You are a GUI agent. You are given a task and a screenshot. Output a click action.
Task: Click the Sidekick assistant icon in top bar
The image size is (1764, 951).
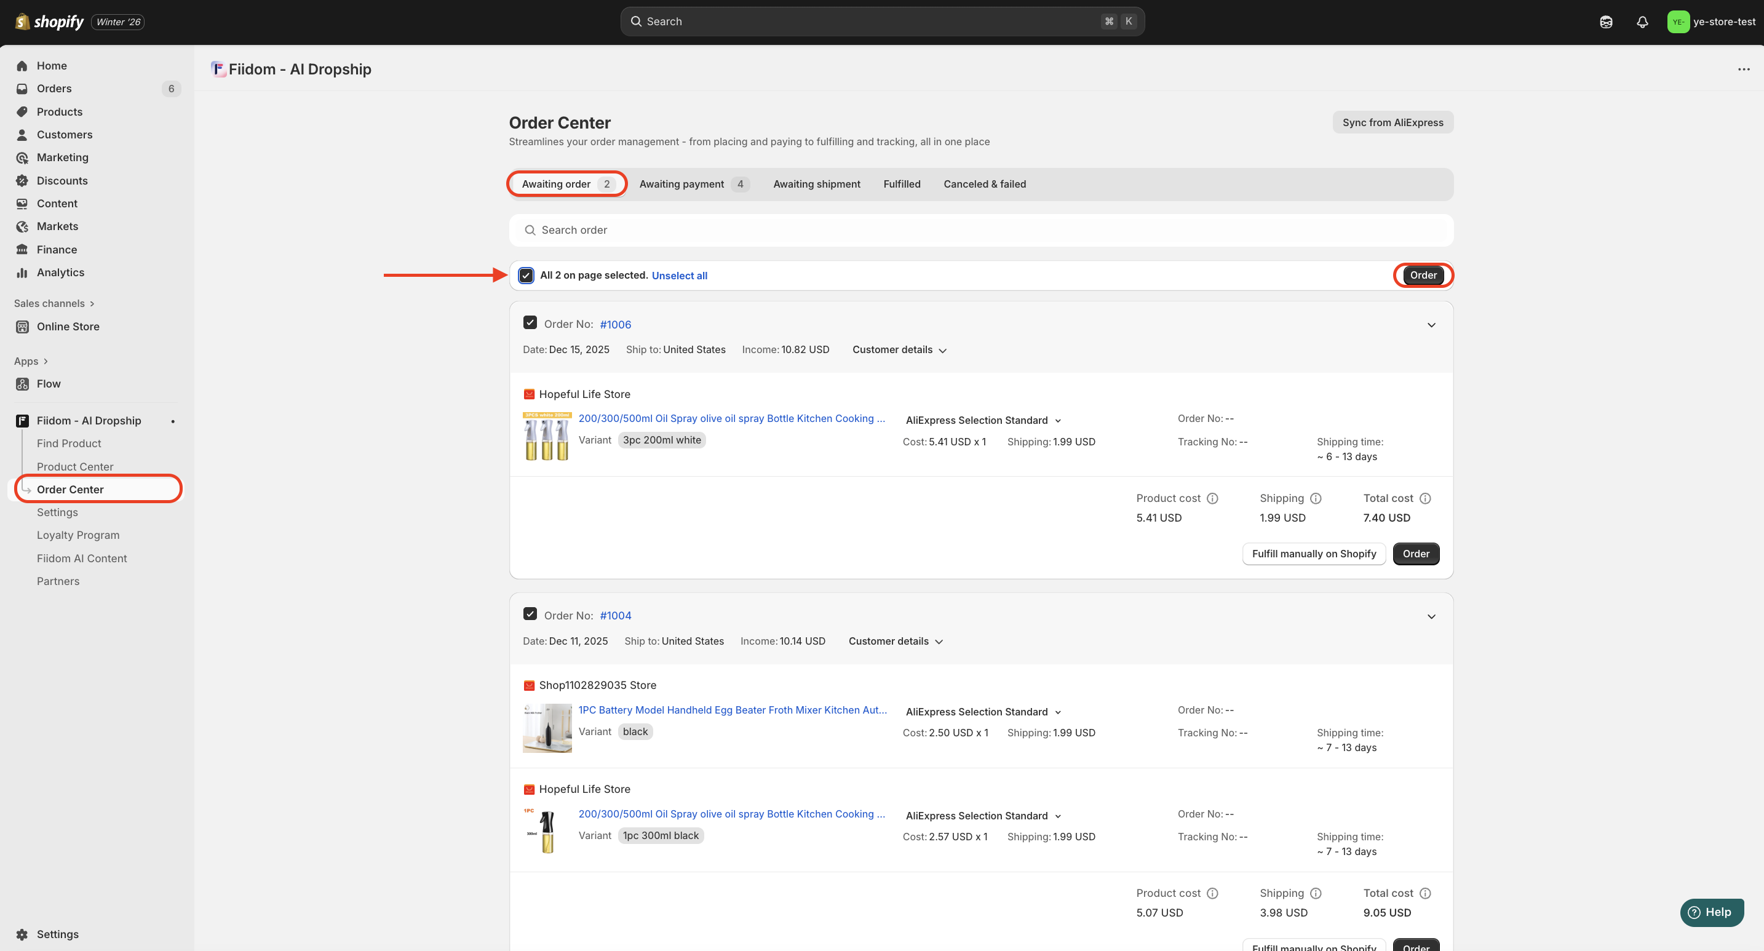click(1606, 22)
